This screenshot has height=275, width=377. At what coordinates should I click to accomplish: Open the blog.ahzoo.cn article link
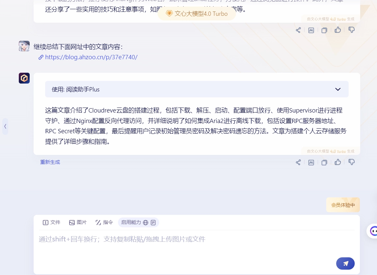point(91,57)
